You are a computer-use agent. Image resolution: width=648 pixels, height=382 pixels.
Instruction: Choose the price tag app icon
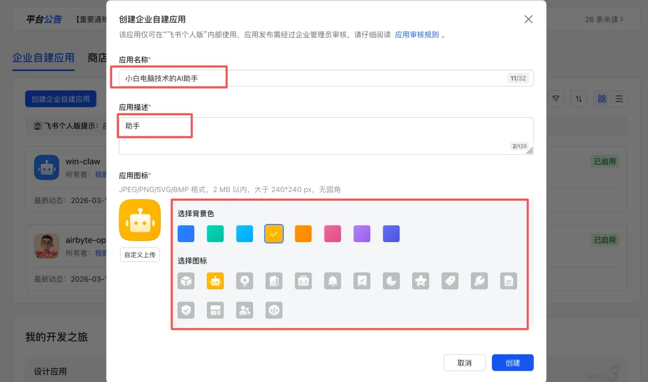(x=450, y=280)
